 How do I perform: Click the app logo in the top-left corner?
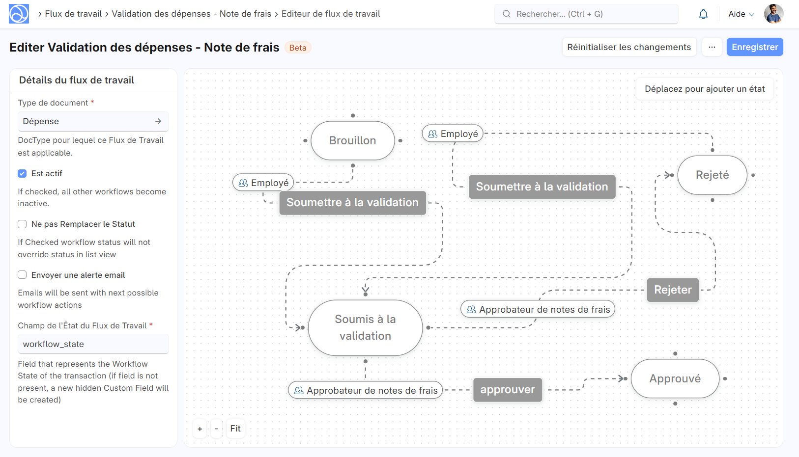19,13
